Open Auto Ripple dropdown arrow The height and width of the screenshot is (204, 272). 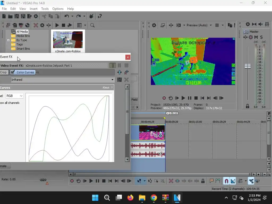pos(246,181)
